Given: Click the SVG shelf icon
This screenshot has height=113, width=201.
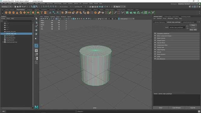Looking at the screenshot, I should 45,13.
